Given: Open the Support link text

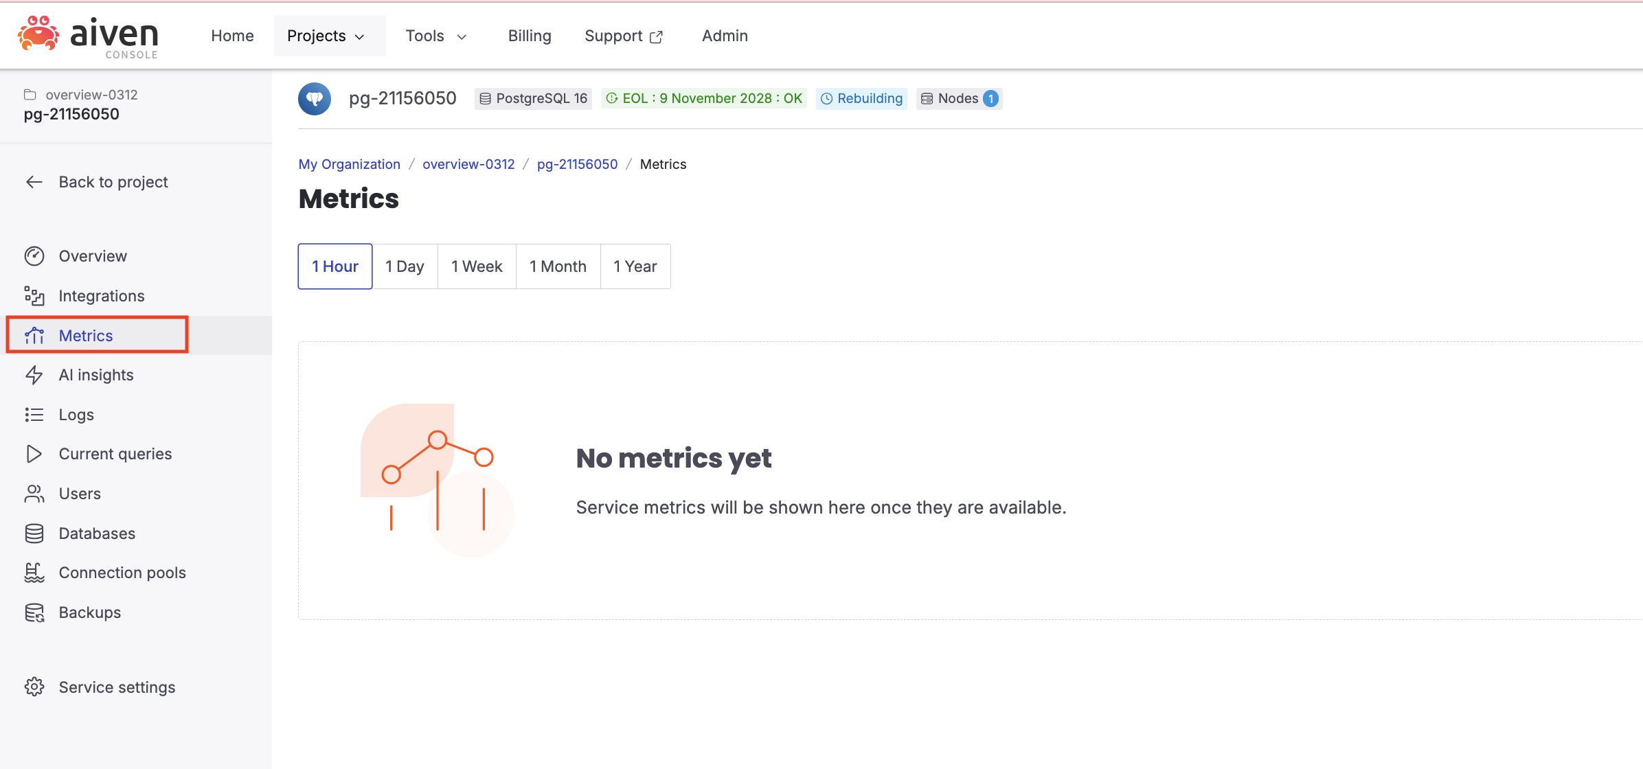Looking at the screenshot, I should [x=613, y=36].
